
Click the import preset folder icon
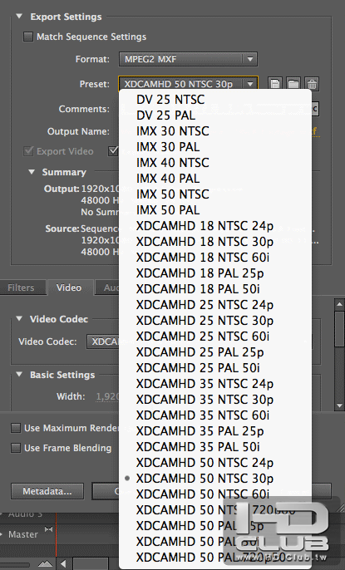point(293,84)
